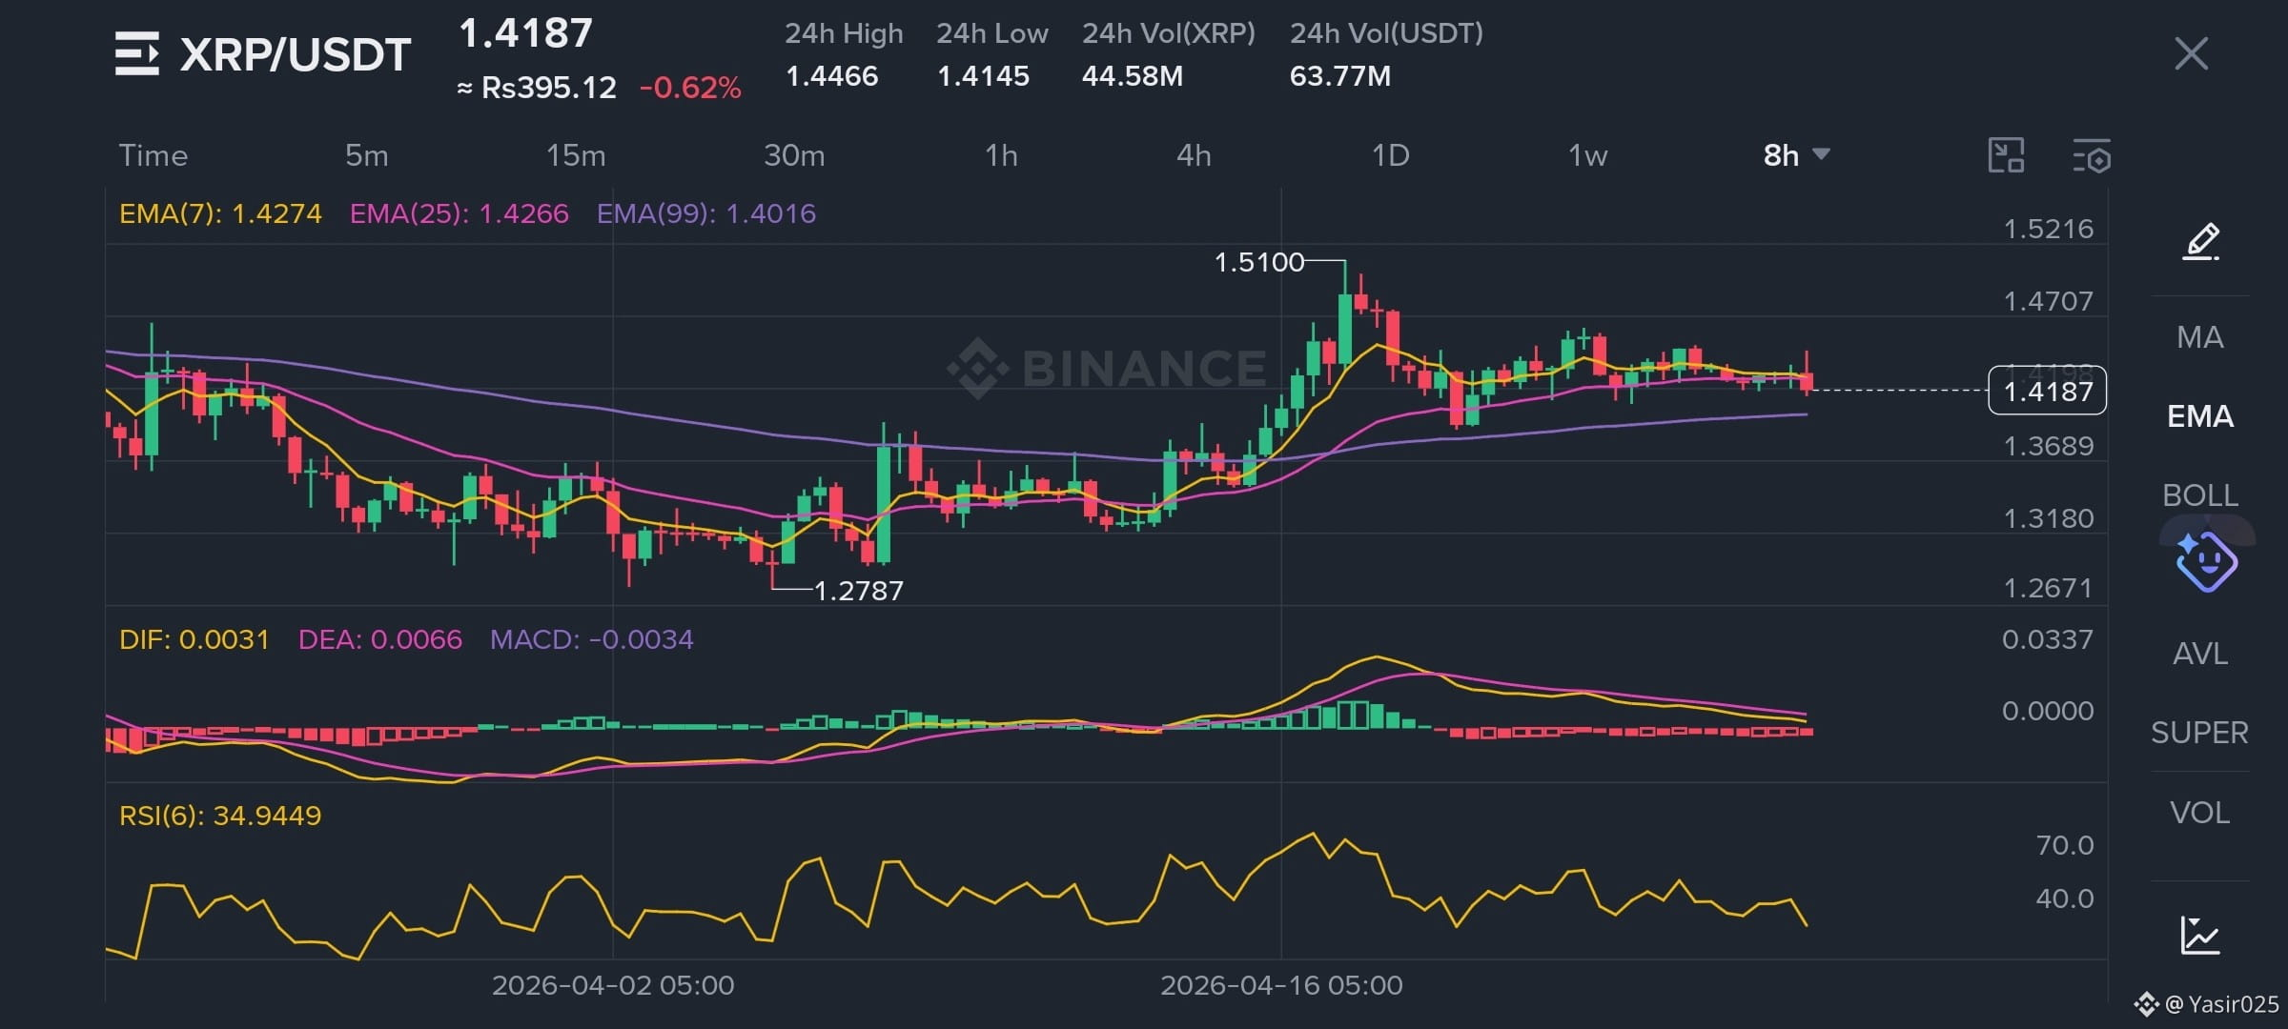Switch to the 1D interval
2288x1029 pixels.
click(1390, 155)
